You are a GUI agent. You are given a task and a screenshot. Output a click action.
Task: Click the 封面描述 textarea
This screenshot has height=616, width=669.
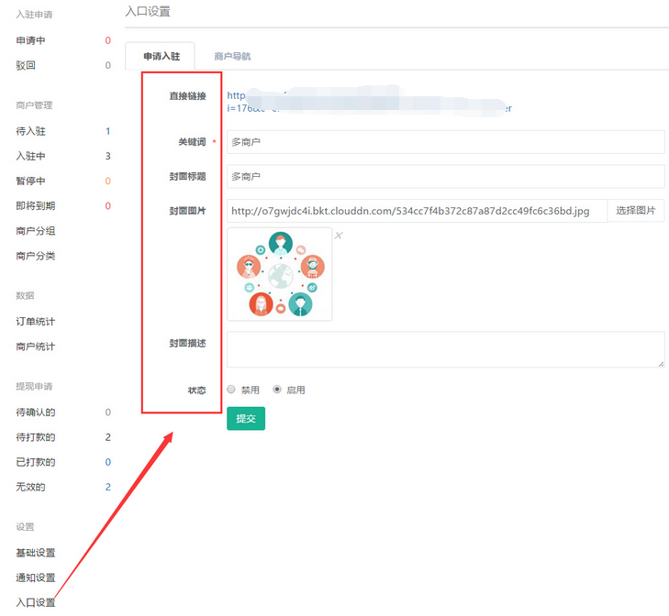[445, 349]
